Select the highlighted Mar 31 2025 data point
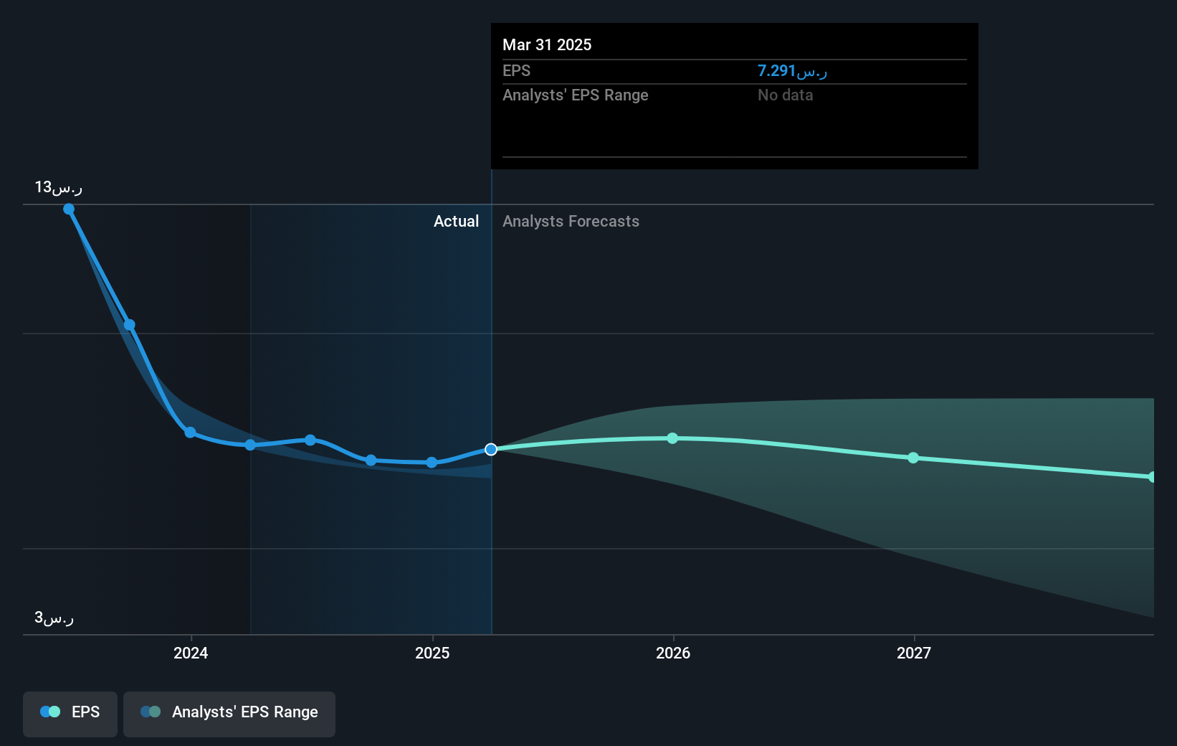The height and width of the screenshot is (746, 1177). tap(491, 450)
